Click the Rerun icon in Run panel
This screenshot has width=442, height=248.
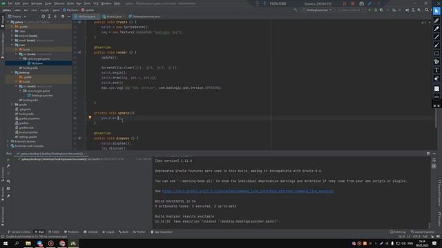point(8,161)
